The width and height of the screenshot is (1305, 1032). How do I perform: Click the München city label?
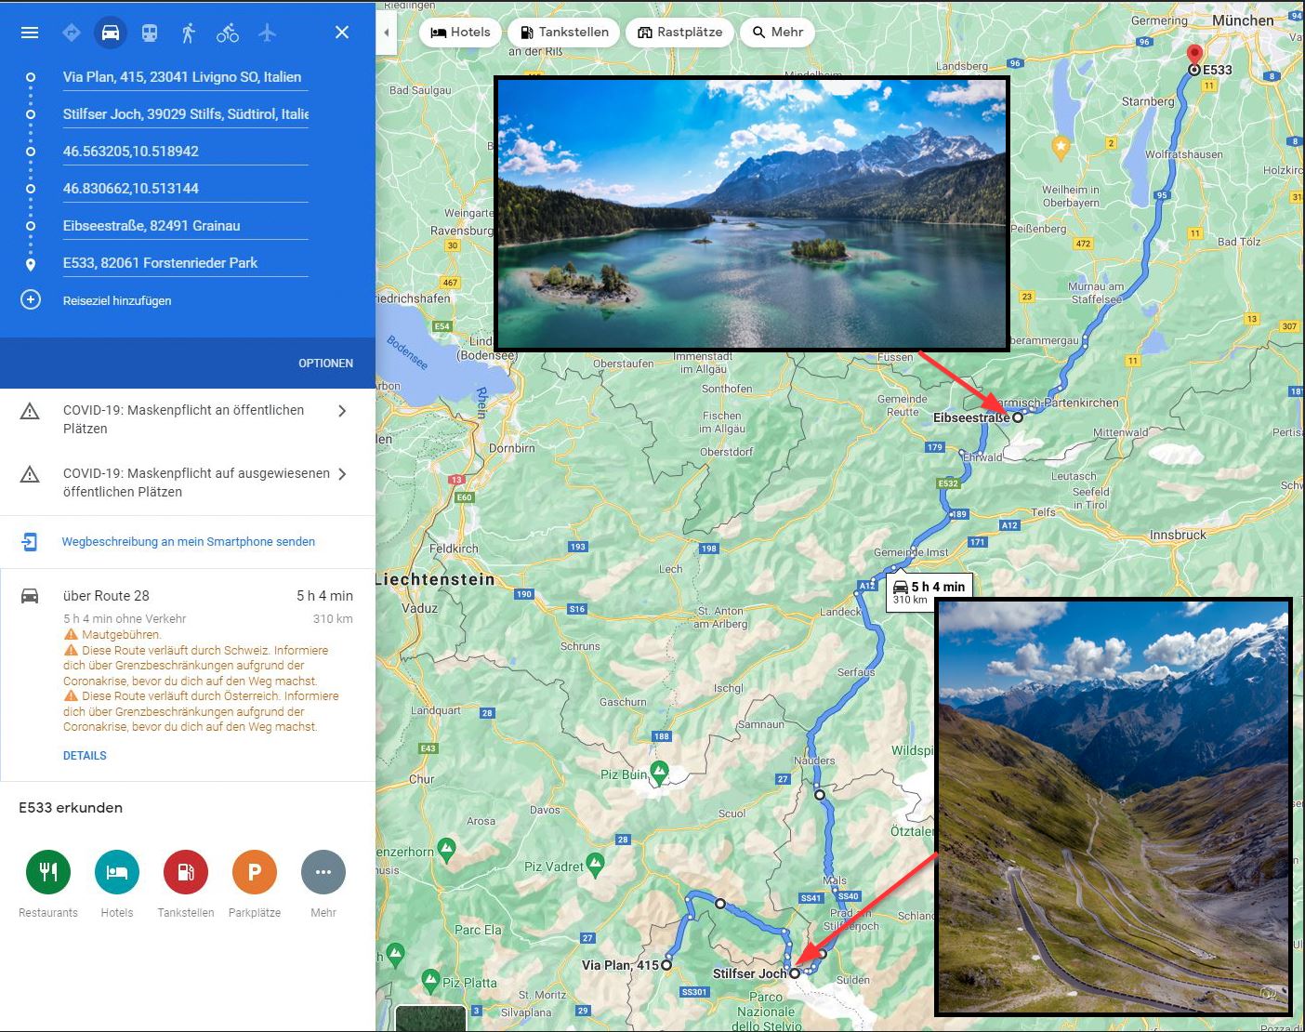[1243, 20]
